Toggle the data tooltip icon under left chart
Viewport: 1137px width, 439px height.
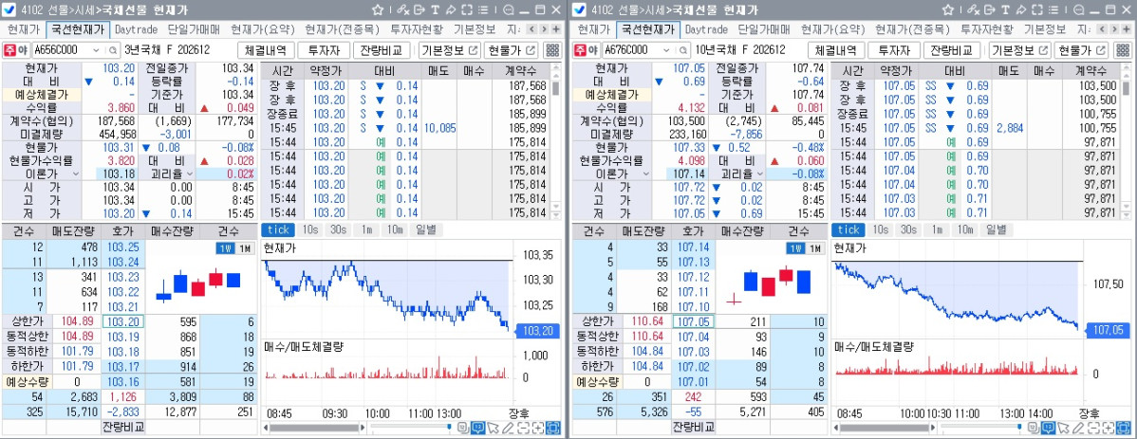477,428
